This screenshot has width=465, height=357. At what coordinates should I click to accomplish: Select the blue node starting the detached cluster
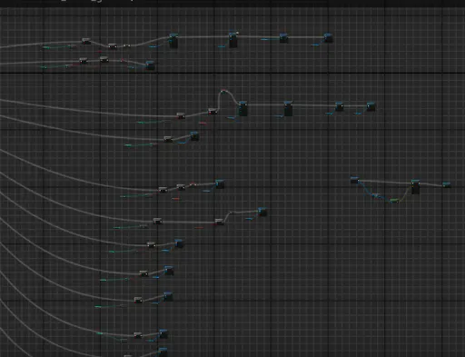tap(354, 180)
